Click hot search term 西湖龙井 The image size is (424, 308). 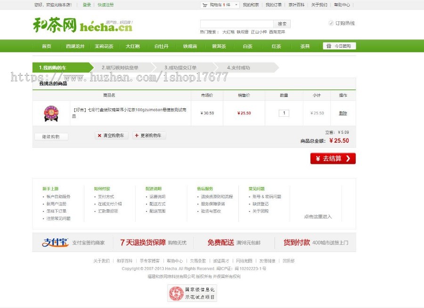tap(277, 32)
